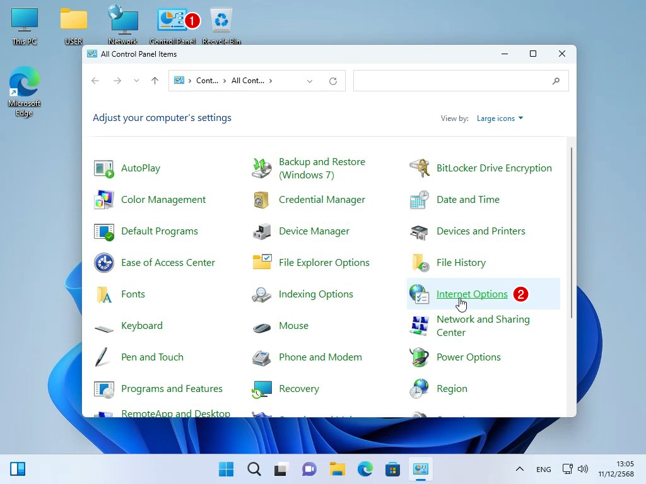This screenshot has width=646, height=484.
Task: Open the Ease of Access Center icon
Action: click(x=103, y=263)
